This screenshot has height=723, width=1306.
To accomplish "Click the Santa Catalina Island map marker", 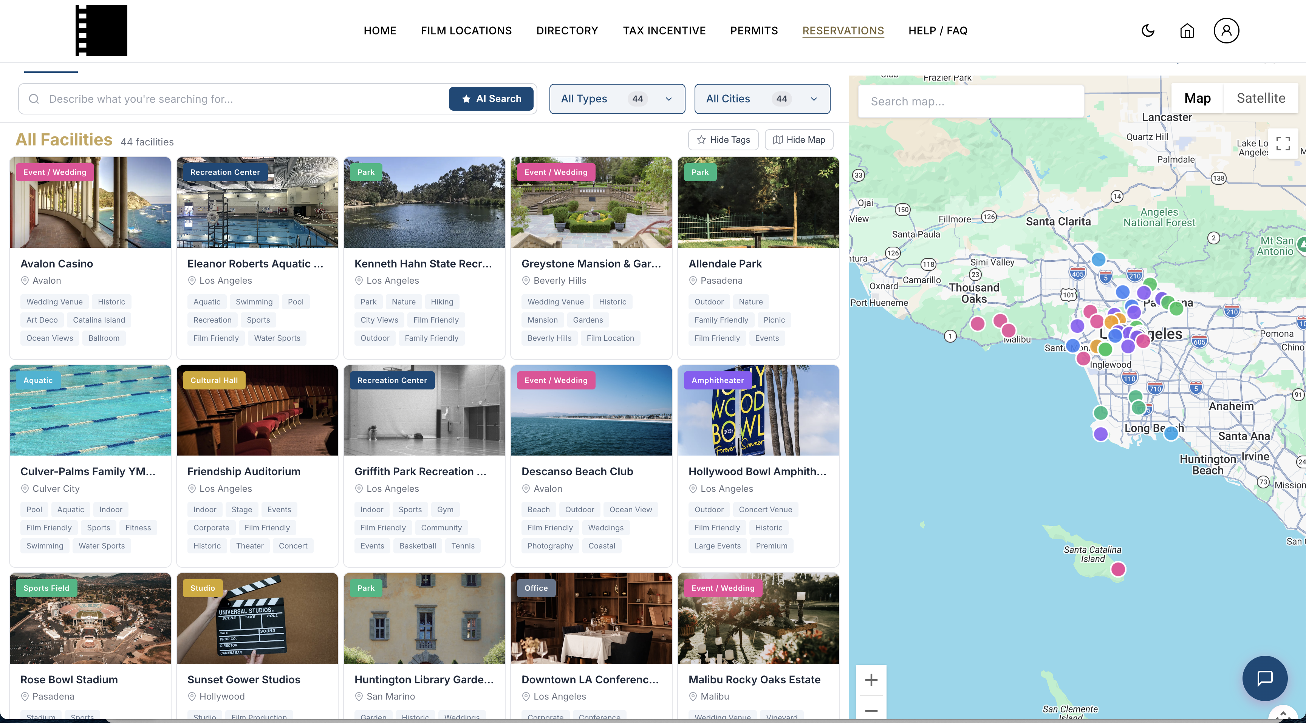I will click(1118, 569).
